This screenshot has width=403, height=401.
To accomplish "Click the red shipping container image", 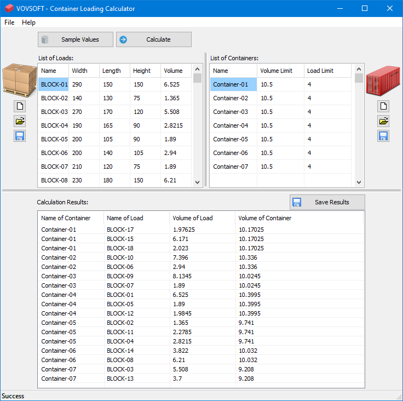I will pos(383,81).
